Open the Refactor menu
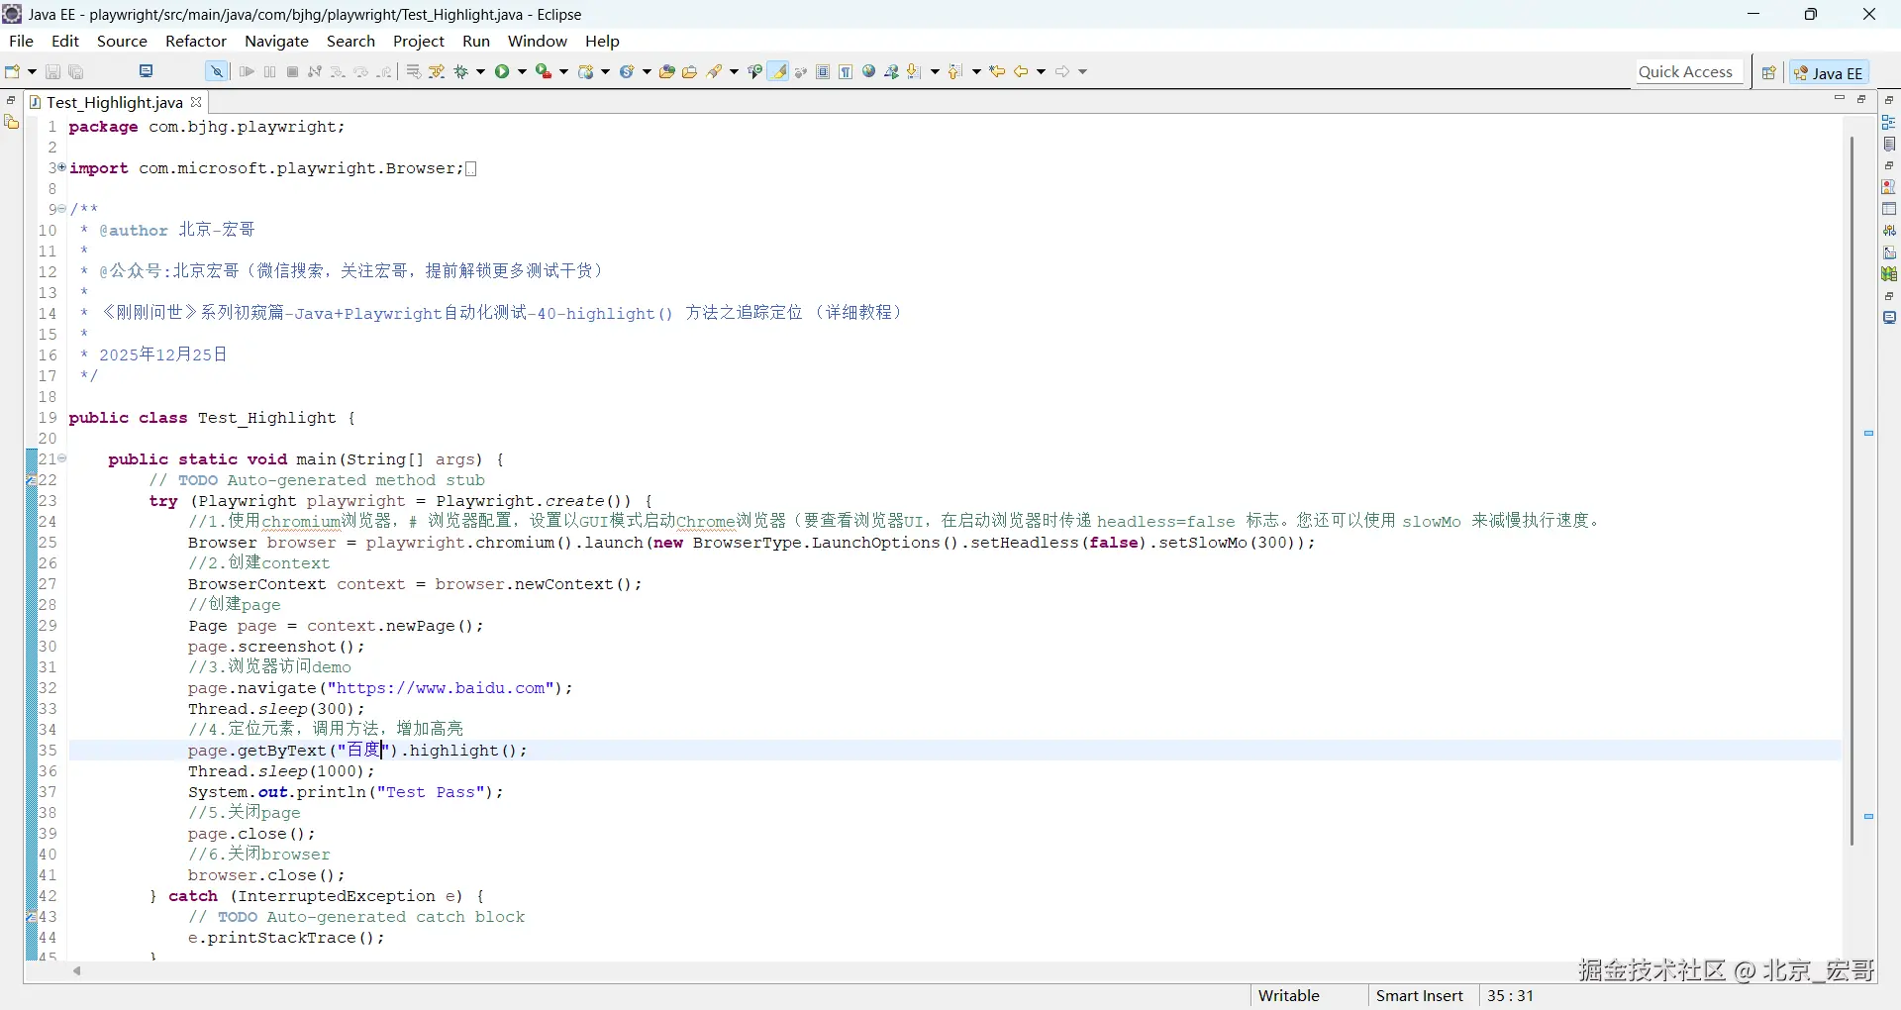The height and width of the screenshot is (1010, 1901). (x=196, y=41)
